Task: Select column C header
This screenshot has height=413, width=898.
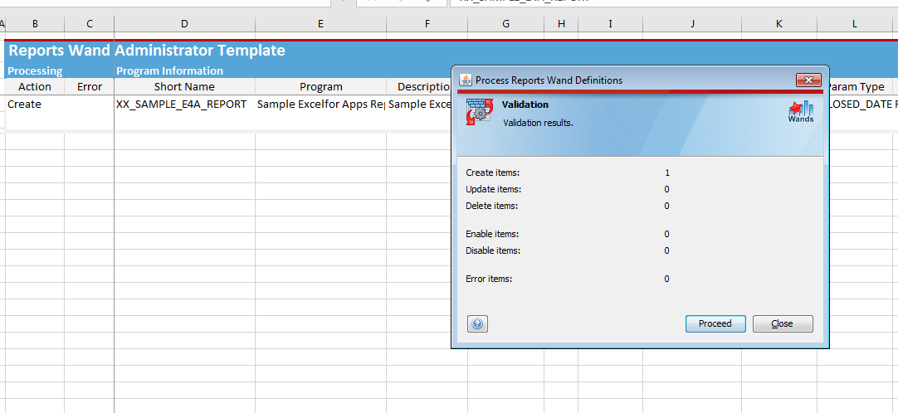Action: point(90,23)
